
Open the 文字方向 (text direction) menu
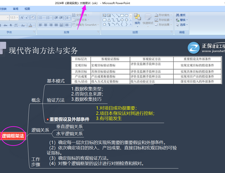[81, 15]
